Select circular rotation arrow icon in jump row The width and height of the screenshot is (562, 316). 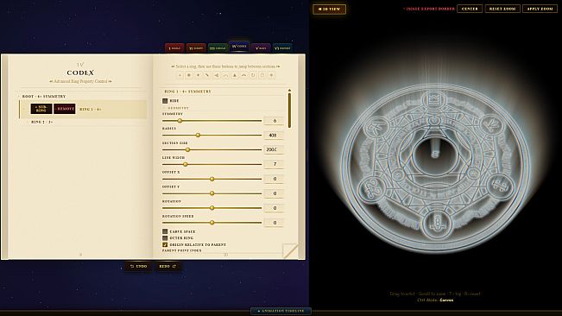pyautogui.click(x=253, y=75)
